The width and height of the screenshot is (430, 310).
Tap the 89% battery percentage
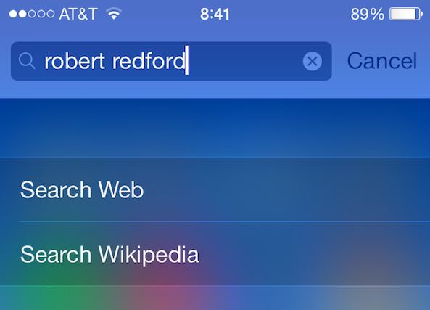[367, 14]
